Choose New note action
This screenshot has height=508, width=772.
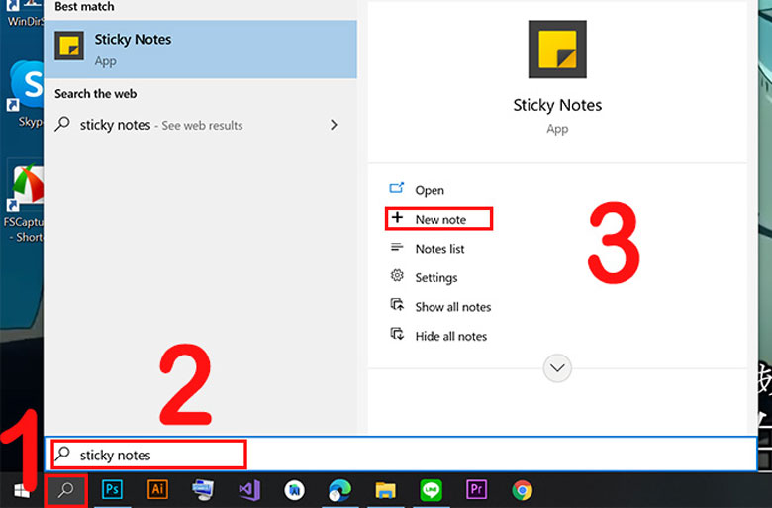[x=438, y=219]
